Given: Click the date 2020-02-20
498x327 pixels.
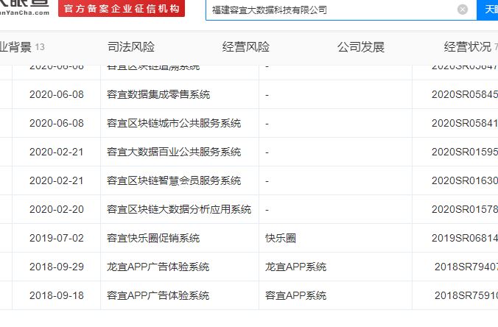Looking at the screenshot, I should 57,210.
